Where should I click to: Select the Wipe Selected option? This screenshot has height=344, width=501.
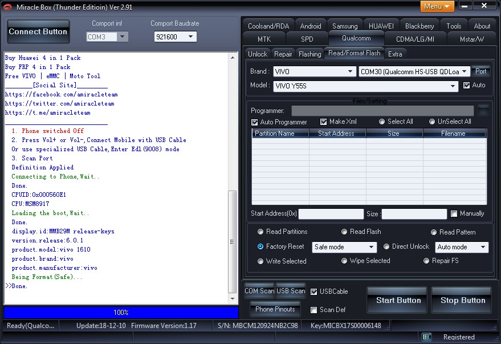coord(344,261)
